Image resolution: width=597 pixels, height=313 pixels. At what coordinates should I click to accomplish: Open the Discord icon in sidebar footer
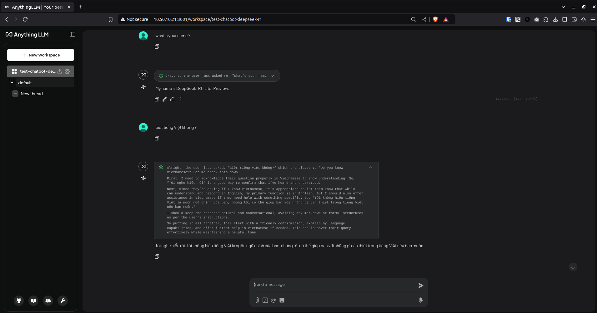tap(48, 301)
